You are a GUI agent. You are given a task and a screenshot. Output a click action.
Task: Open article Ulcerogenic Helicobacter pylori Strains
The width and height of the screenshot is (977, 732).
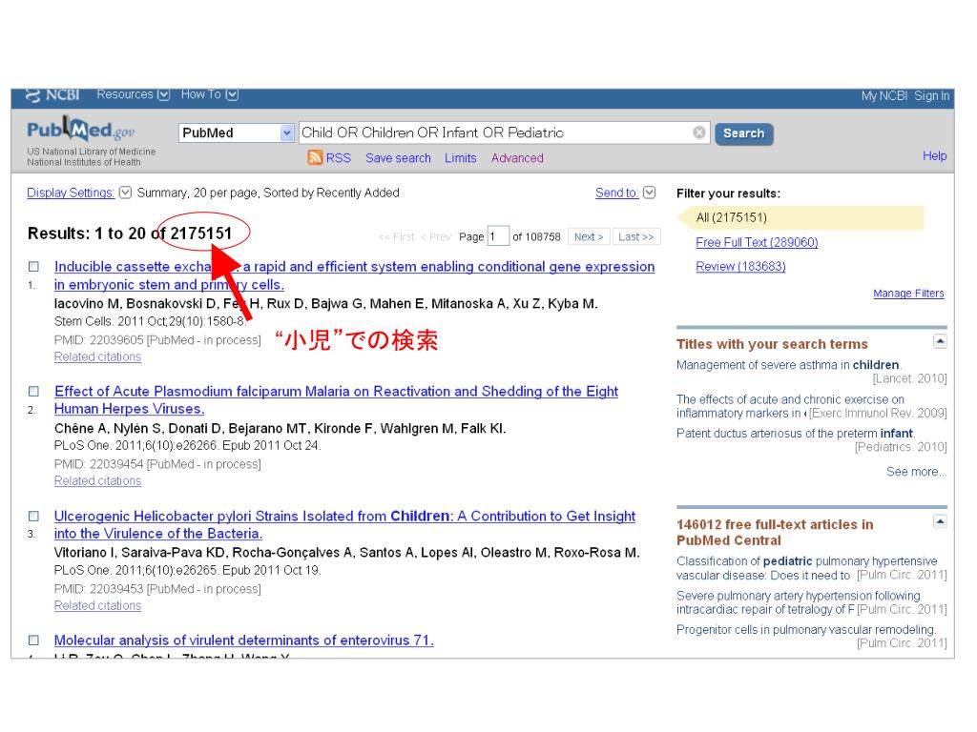click(x=344, y=524)
